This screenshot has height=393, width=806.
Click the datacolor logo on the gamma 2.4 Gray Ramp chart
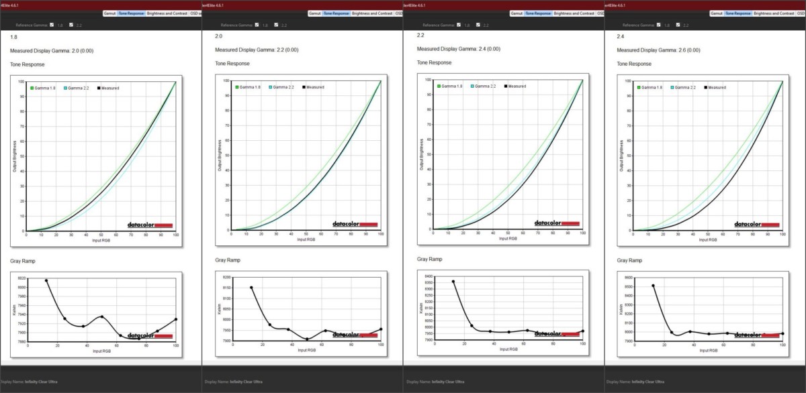click(x=758, y=335)
